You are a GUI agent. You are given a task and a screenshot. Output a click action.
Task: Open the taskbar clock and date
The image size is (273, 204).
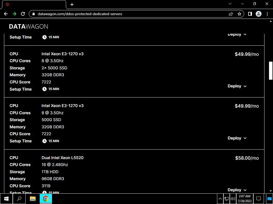pyautogui.click(x=245, y=199)
